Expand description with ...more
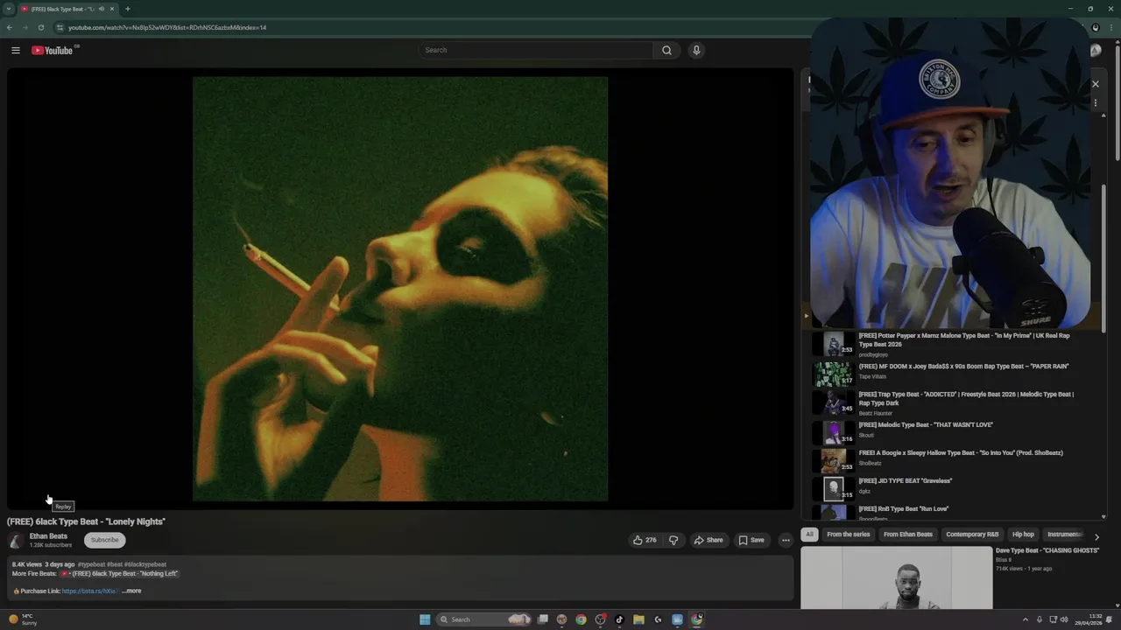The width and height of the screenshot is (1121, 630). [x=131, y=591]
